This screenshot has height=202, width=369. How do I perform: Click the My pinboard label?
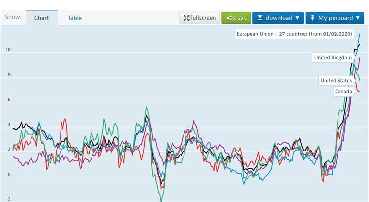[x=336, y=18]
